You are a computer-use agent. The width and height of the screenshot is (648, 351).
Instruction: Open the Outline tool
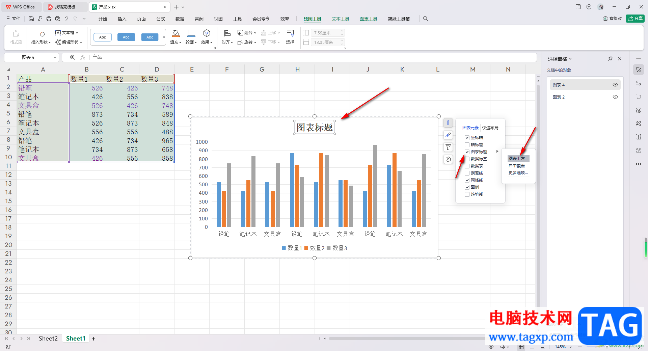pyautogui.click(x=191, y=37)
